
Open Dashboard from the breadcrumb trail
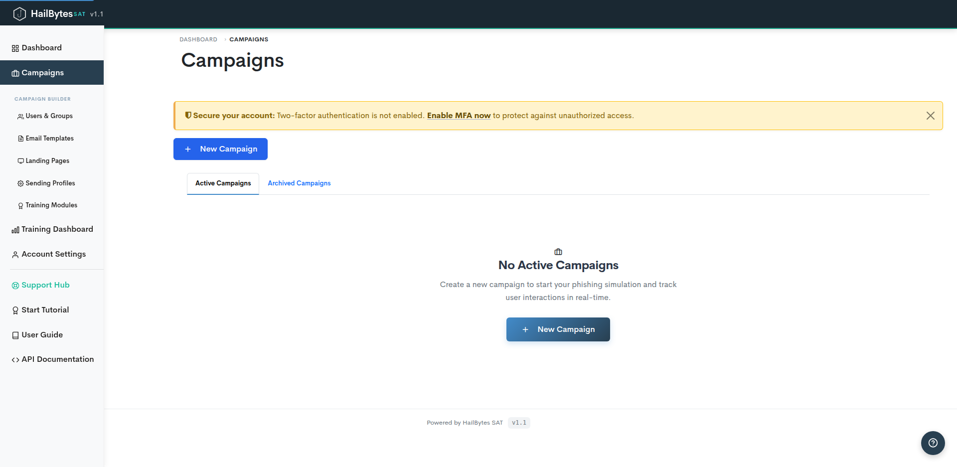click(198, 39)
